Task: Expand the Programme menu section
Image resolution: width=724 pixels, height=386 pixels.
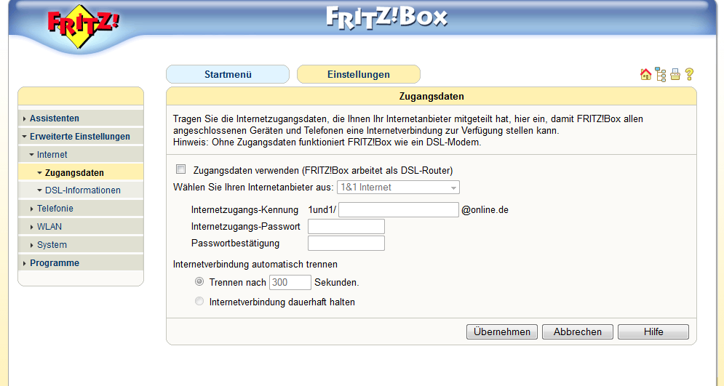Action: [81, 263]
